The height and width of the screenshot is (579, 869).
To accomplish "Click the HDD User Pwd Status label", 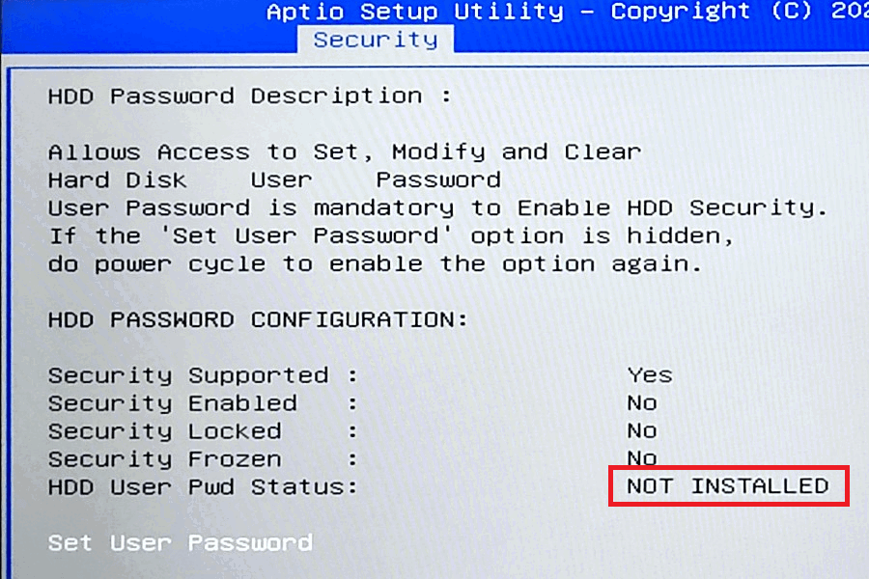I will click(x=203, y=487).
